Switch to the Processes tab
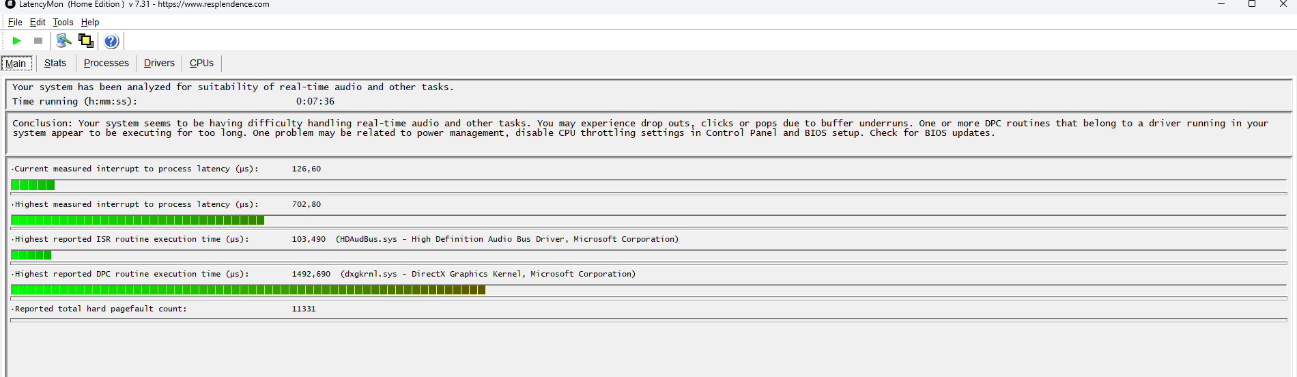The width and height of the screenshot is (1297, 377). tap(106, 63)
